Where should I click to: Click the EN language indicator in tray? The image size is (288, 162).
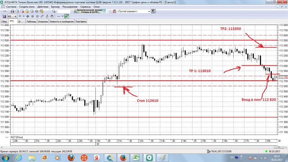[232, 157]
